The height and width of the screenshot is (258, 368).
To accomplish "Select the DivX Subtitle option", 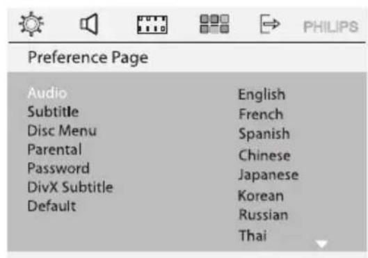I will pyautogui.click(x=70, y=187).
